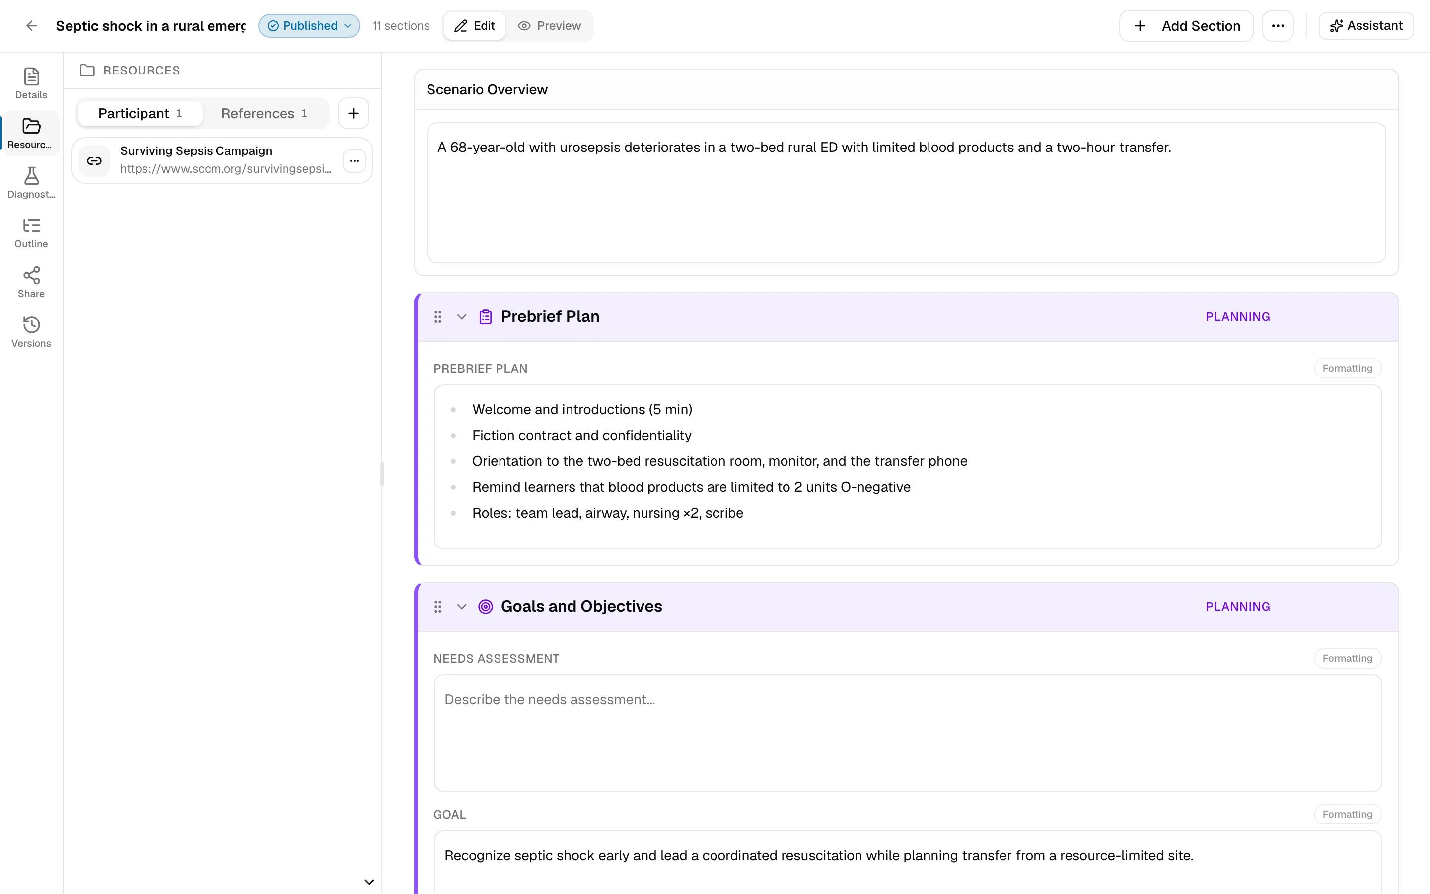The image size is (1430, 894).
Task: Click Formatting for the Needs Assessment field
Action: 1347,658
